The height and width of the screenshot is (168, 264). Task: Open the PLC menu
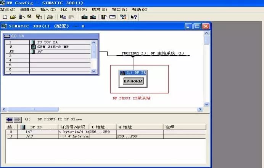(64, 10)
